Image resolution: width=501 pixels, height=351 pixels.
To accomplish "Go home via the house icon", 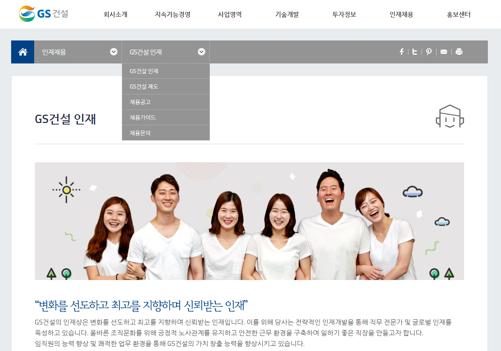I will (x=23, y=52).
